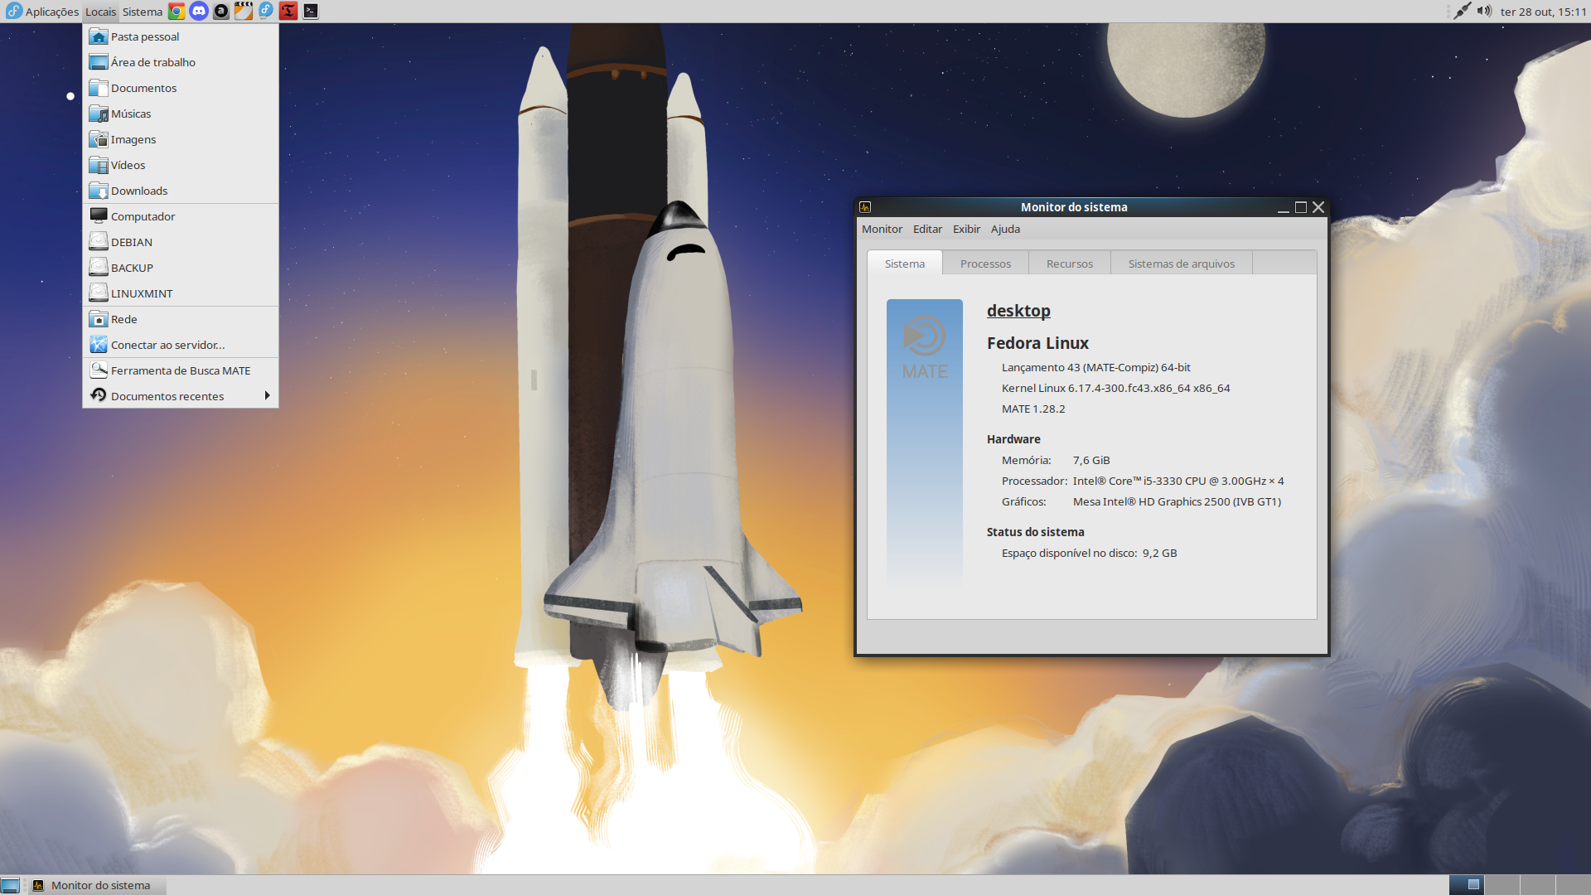Open the Downloads folder from the Locais menu
Image resolution: width=1591 pixels, height=895 pixels.
click(x=139, y=191)
